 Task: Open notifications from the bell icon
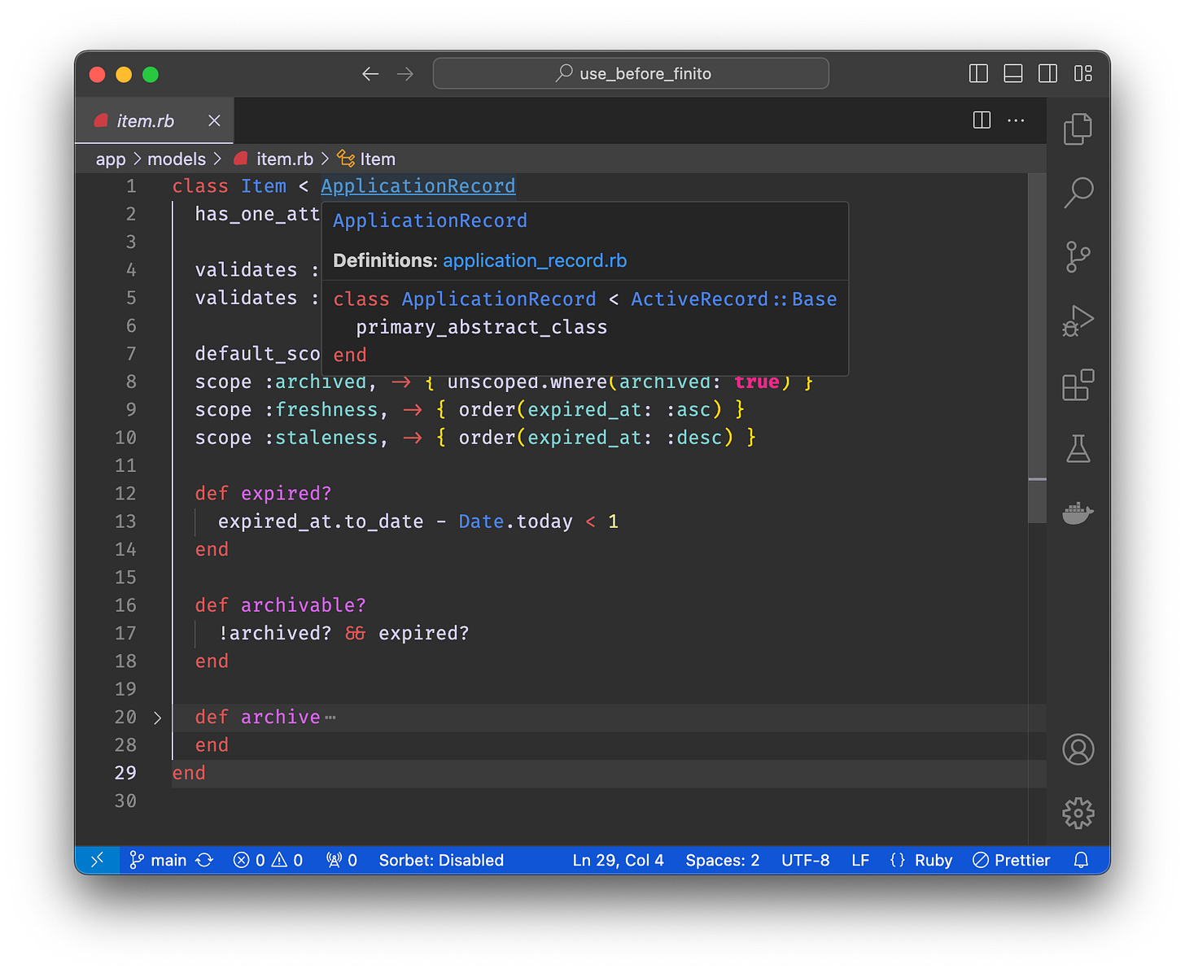click(x=1082, y=859)
